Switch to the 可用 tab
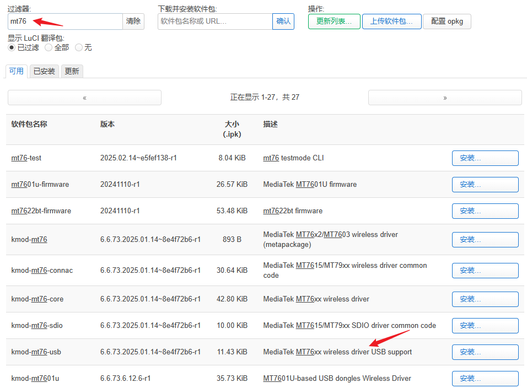 (16, 71)
